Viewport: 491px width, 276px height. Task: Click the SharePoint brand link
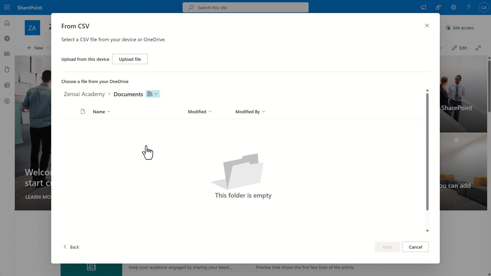click(30, 8)
